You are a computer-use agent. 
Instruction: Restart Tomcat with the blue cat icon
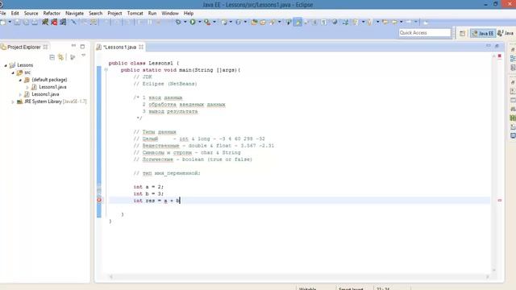pyautogui.click(x=63, y=22)
